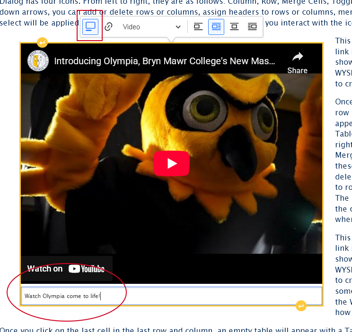Click Bryn Mawr College channel logo
The height and width of the screenshot is (332, 352).
click(38, 61)
